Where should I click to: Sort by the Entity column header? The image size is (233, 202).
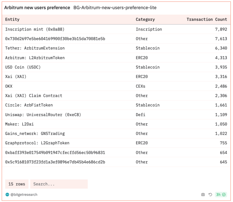click(12, 20)
